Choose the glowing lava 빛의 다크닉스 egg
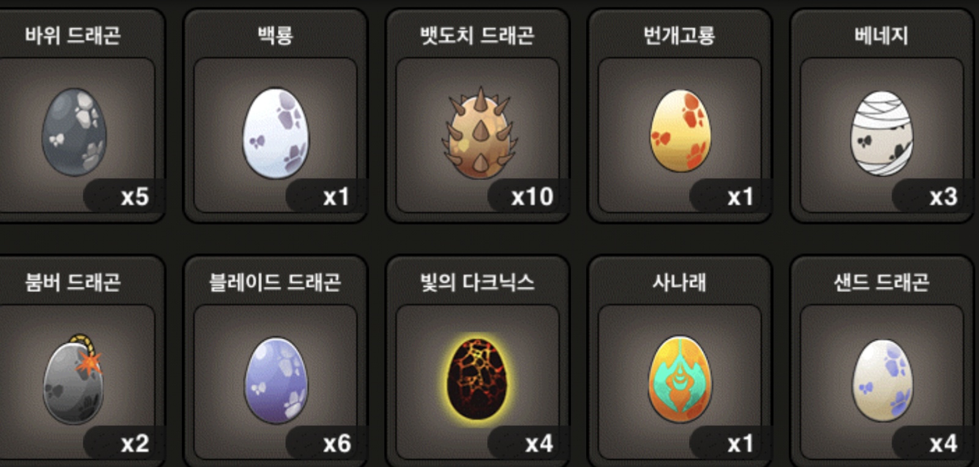 (x=477, y=378)
